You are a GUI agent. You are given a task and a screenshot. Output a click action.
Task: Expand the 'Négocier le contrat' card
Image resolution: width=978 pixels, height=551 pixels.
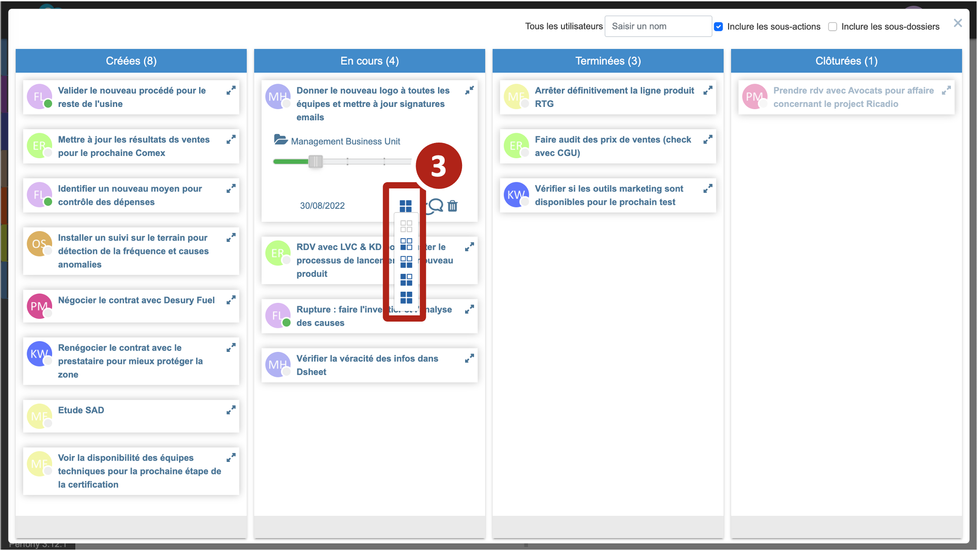231,300
